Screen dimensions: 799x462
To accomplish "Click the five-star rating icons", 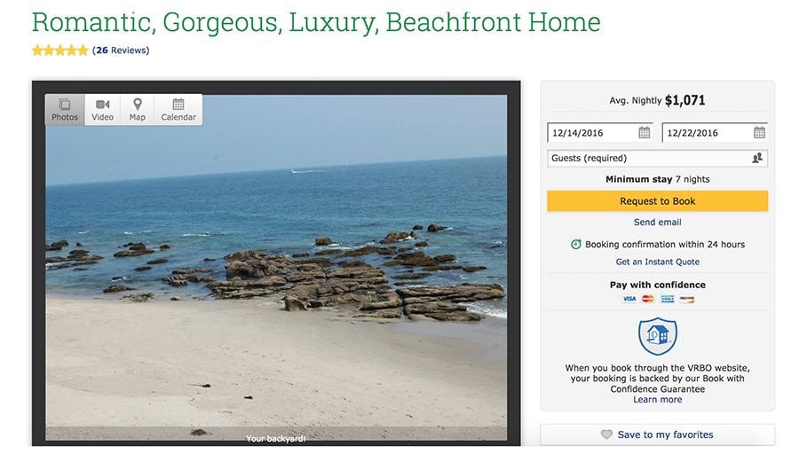I will tap(60, 51).
